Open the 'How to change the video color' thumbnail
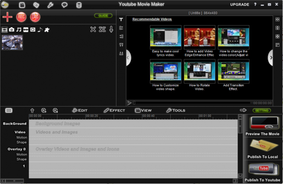283x184 pixels. coord(234,37)
